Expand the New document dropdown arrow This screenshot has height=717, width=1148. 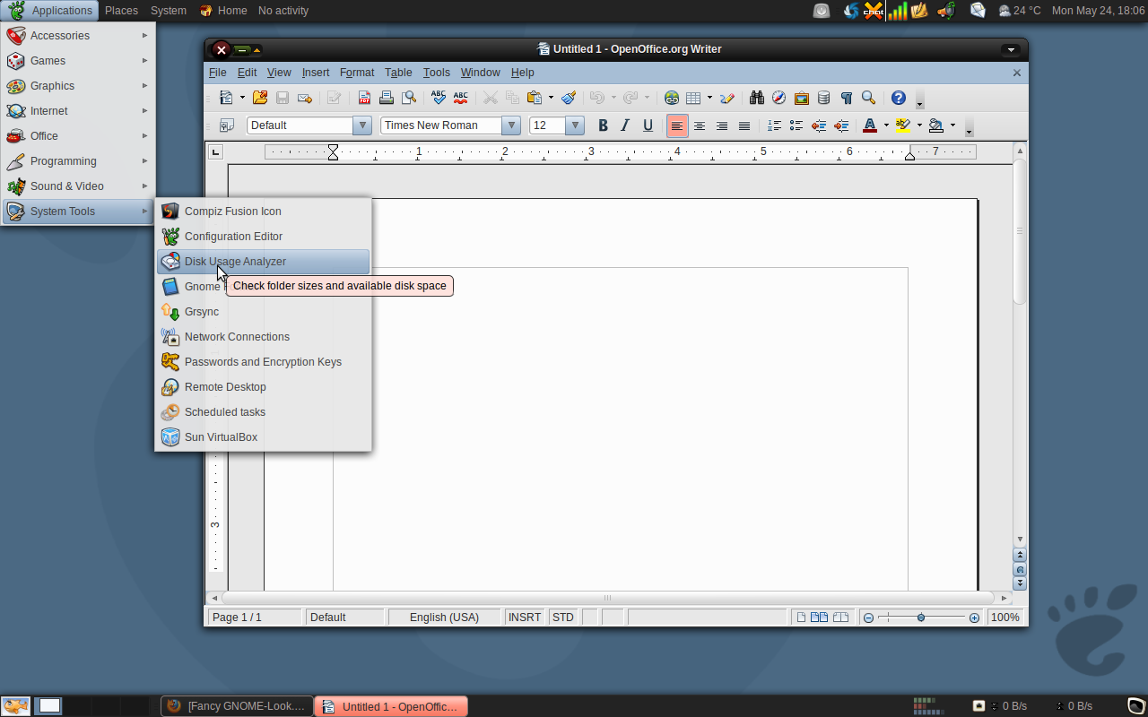tap(242, 98)
